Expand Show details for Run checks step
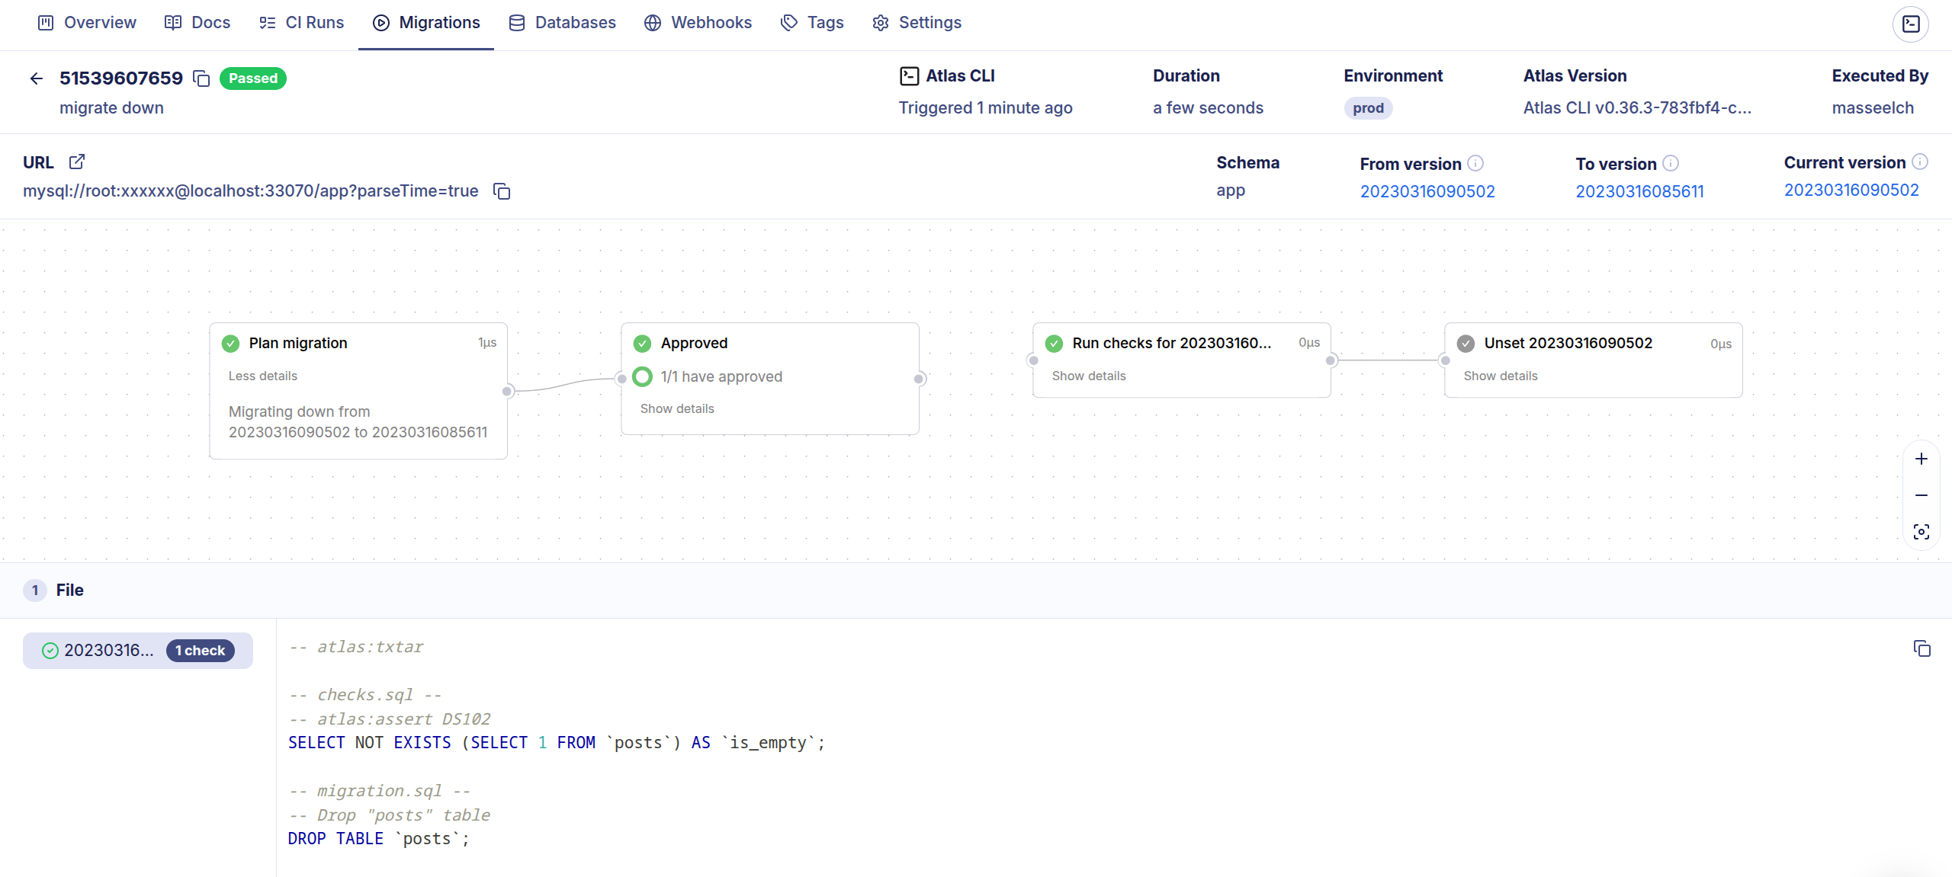 1088,376
